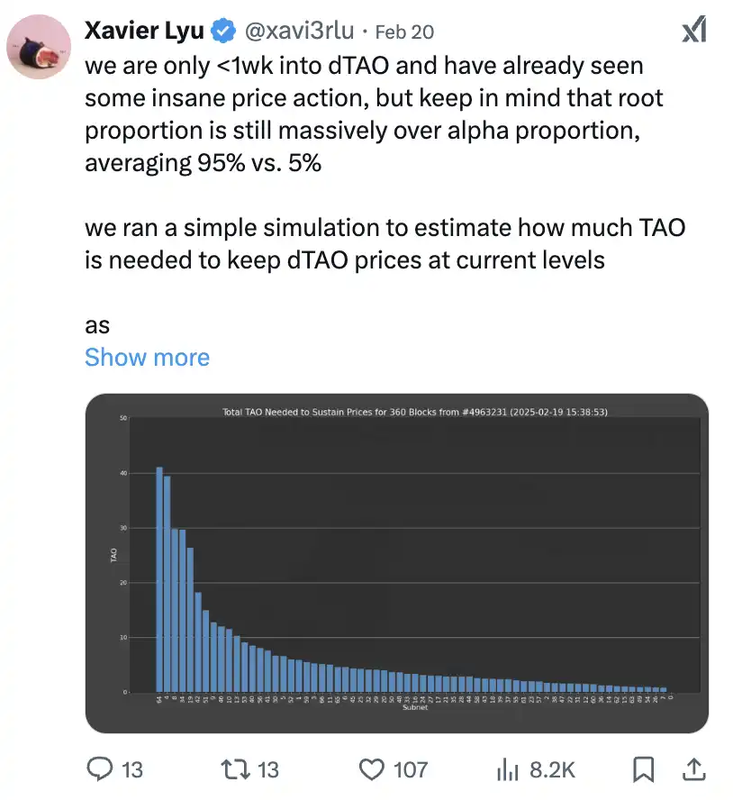Viewport: 733px width, 800px height.
Task: Click the count 13 beside the repost arrows
Action: 267,769
